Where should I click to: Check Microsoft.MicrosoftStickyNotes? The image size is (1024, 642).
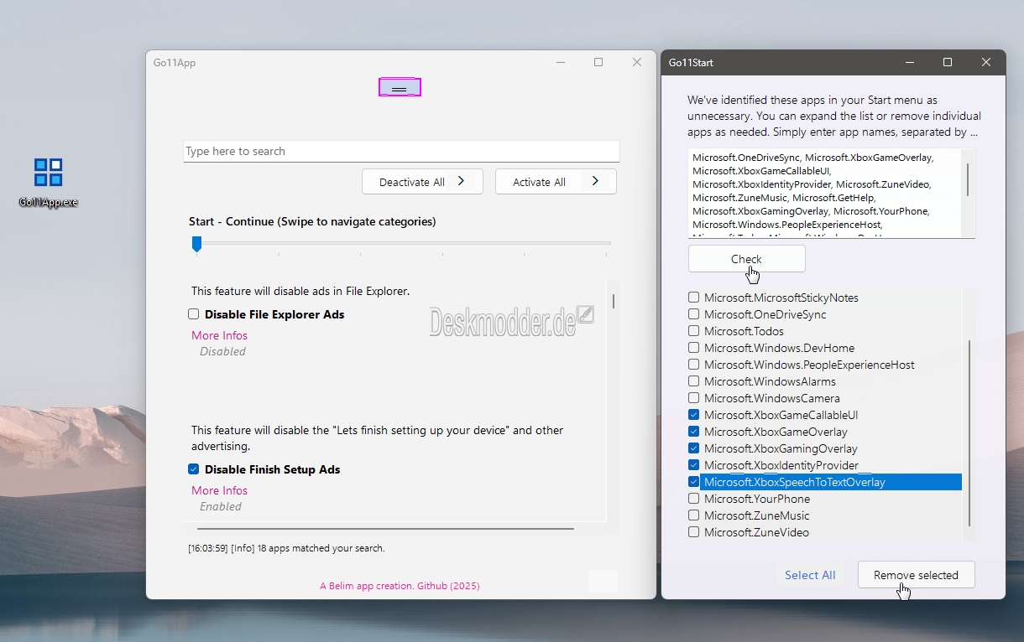[x=693, y=298]
